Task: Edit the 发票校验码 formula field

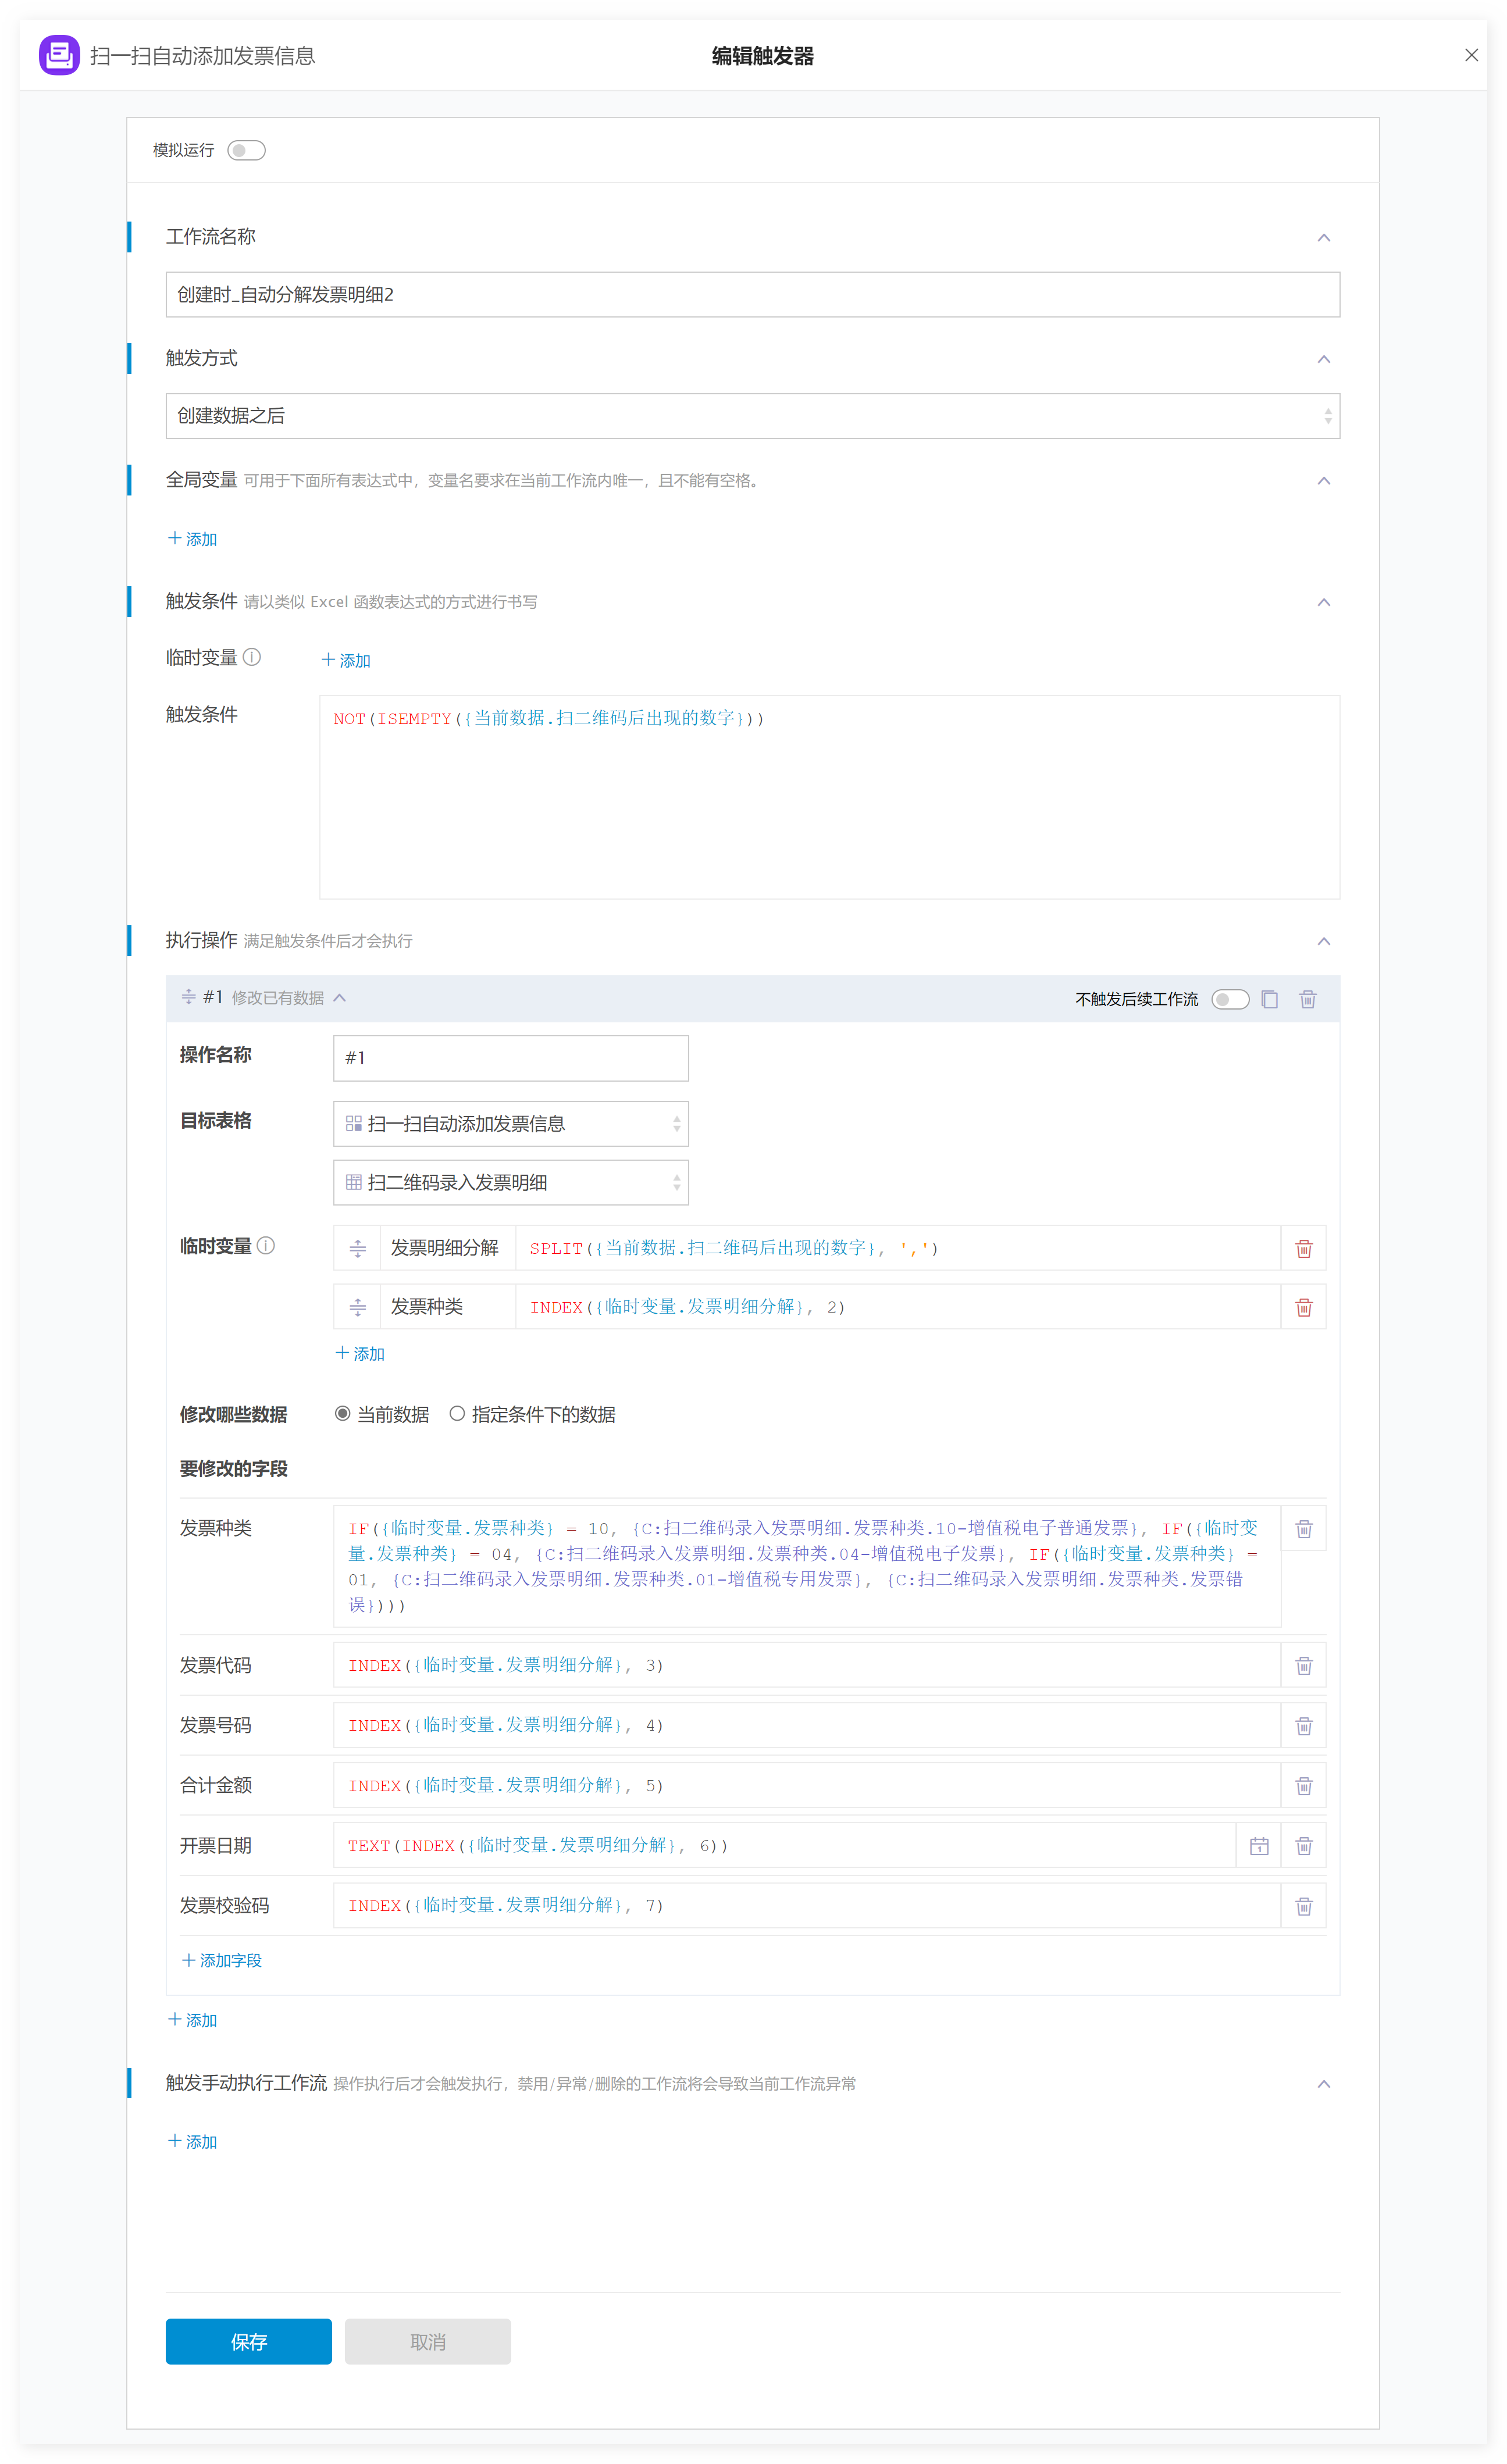Action: tap(807, 1905)
